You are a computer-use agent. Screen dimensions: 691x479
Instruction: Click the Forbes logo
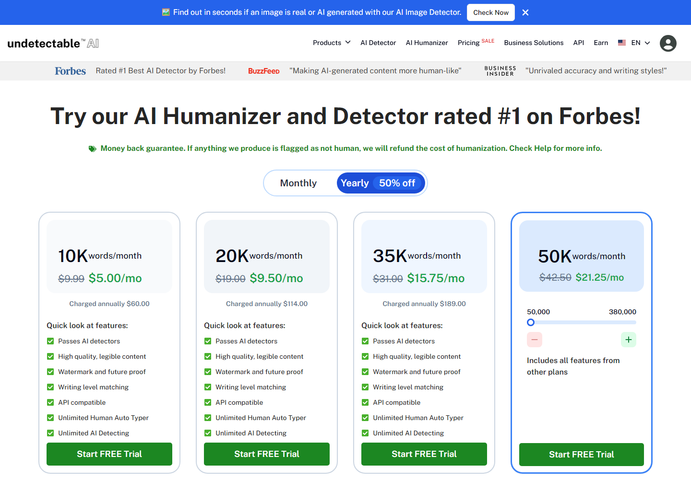70,71
